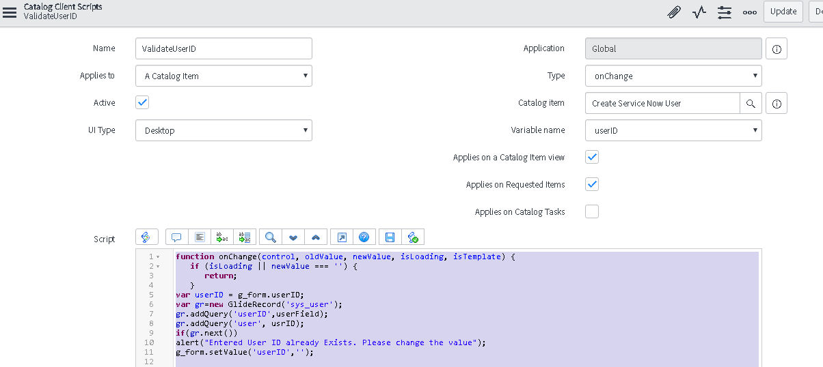Click the script search magnifier icon

coord(271,237)
